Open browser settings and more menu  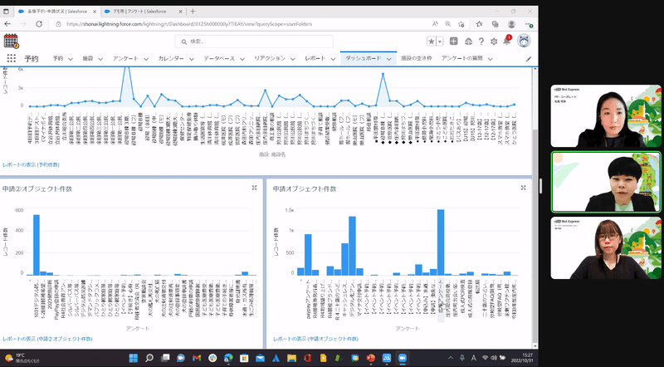tap(529, 24)
